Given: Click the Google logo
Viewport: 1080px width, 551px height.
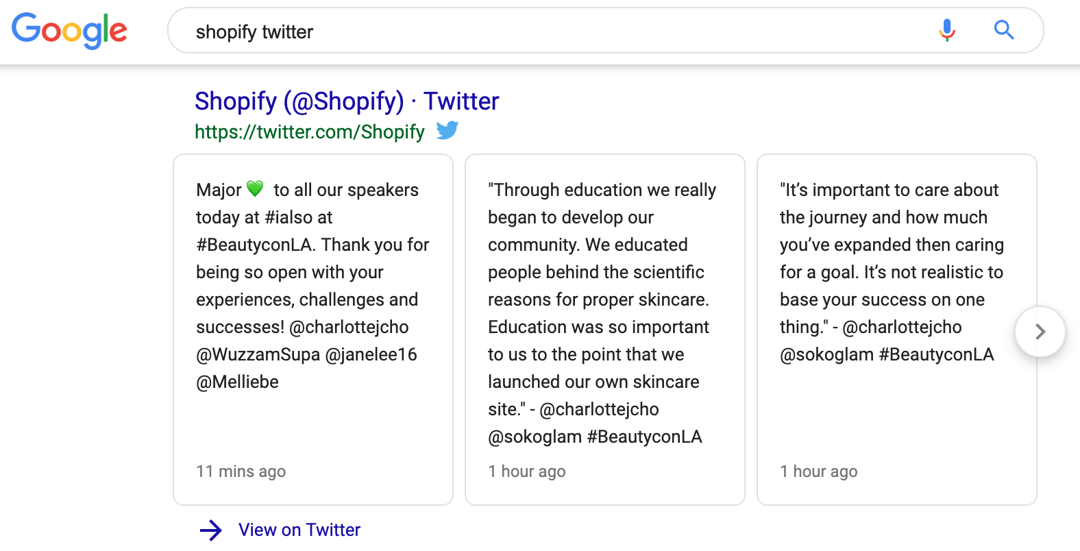Looking at the screenshot, I should point(69,31).
